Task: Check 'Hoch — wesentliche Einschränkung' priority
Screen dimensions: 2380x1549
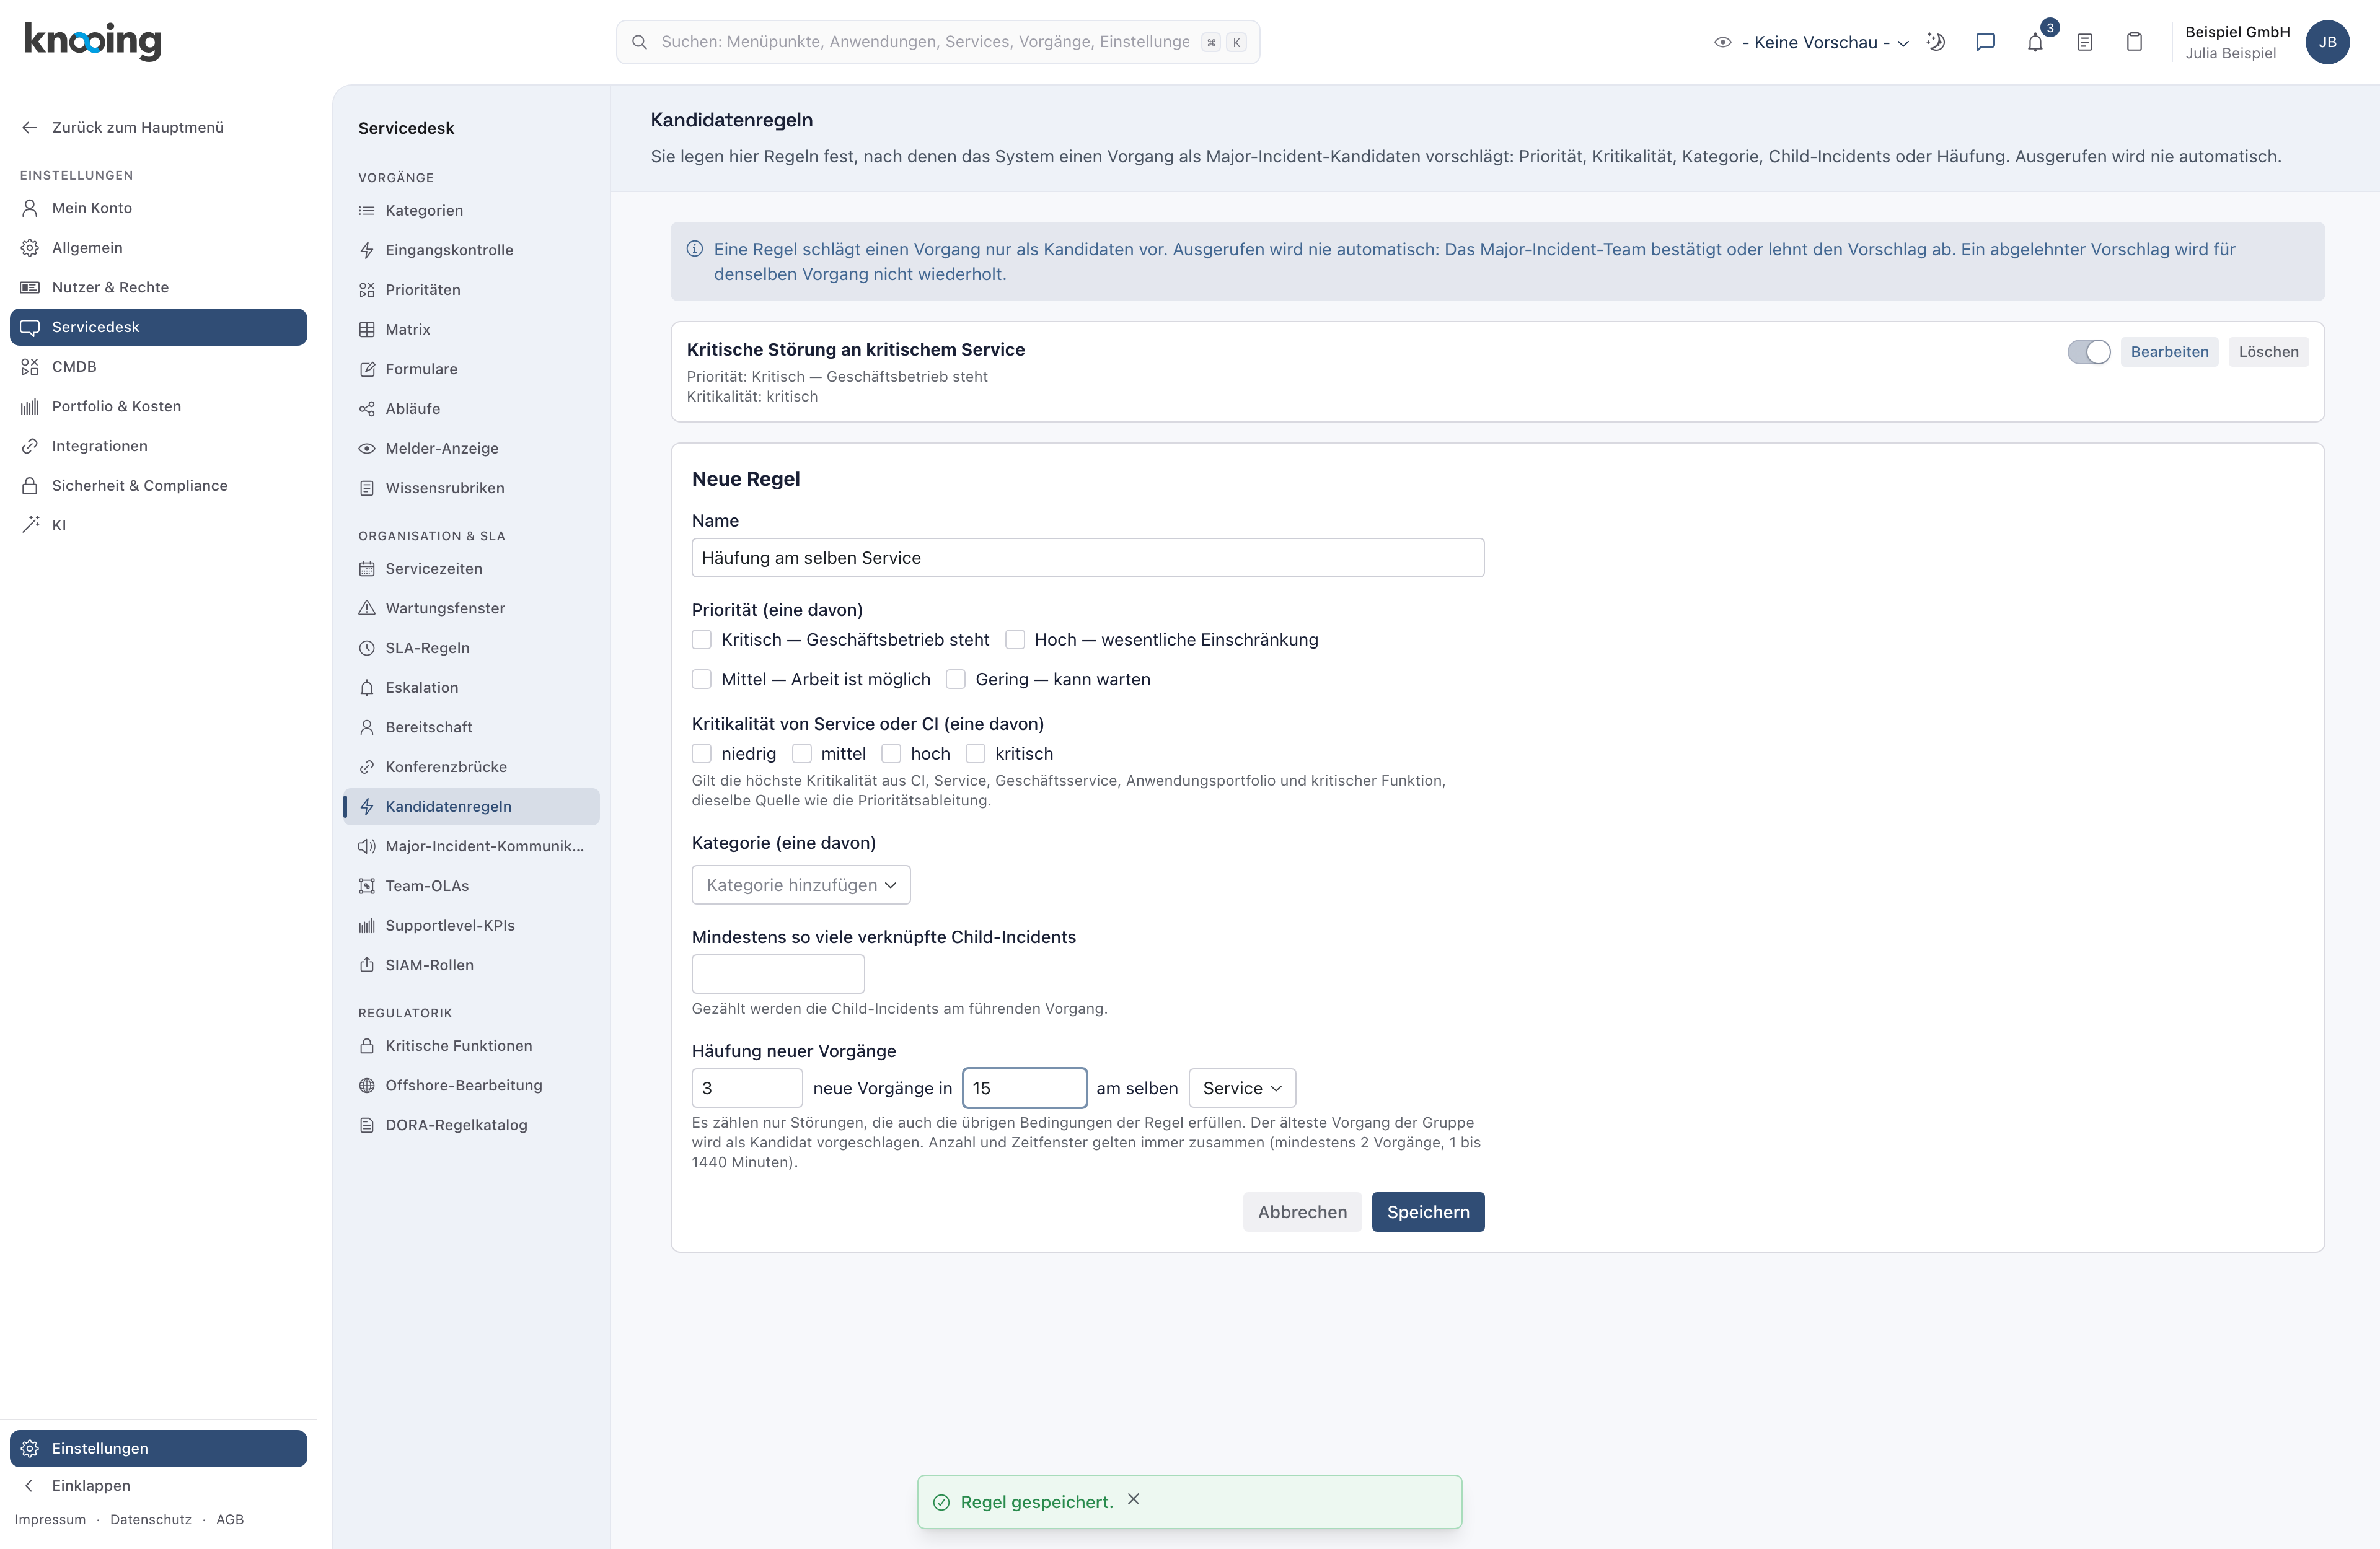Action: pyautogui.click(x=1015, y=640)
